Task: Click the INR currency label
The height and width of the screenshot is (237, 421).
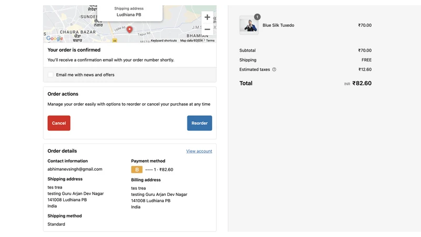Action: click(x=347, y=84)
